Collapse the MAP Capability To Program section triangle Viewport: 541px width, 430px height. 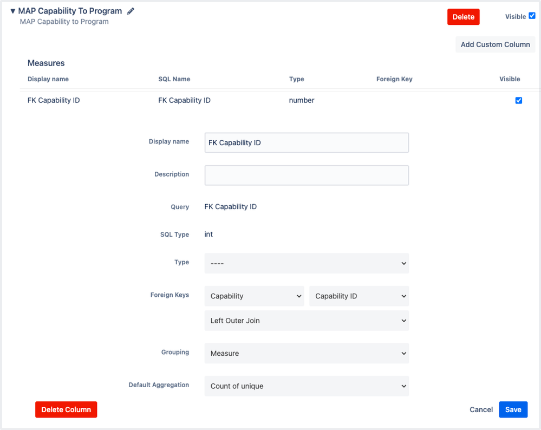click(13, 11)
